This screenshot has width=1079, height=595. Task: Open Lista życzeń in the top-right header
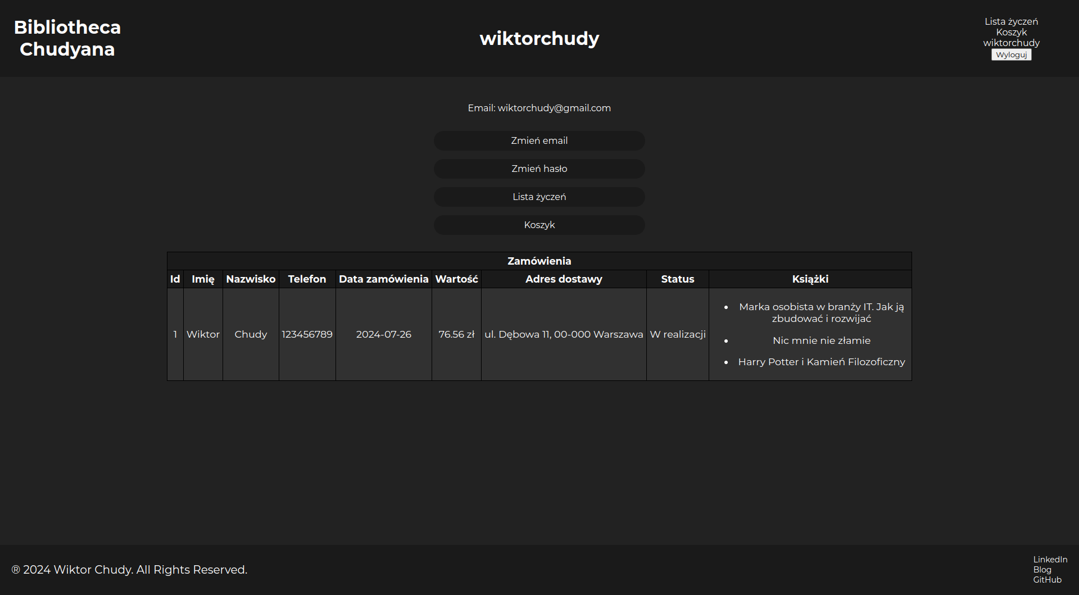pos(1011,21)
